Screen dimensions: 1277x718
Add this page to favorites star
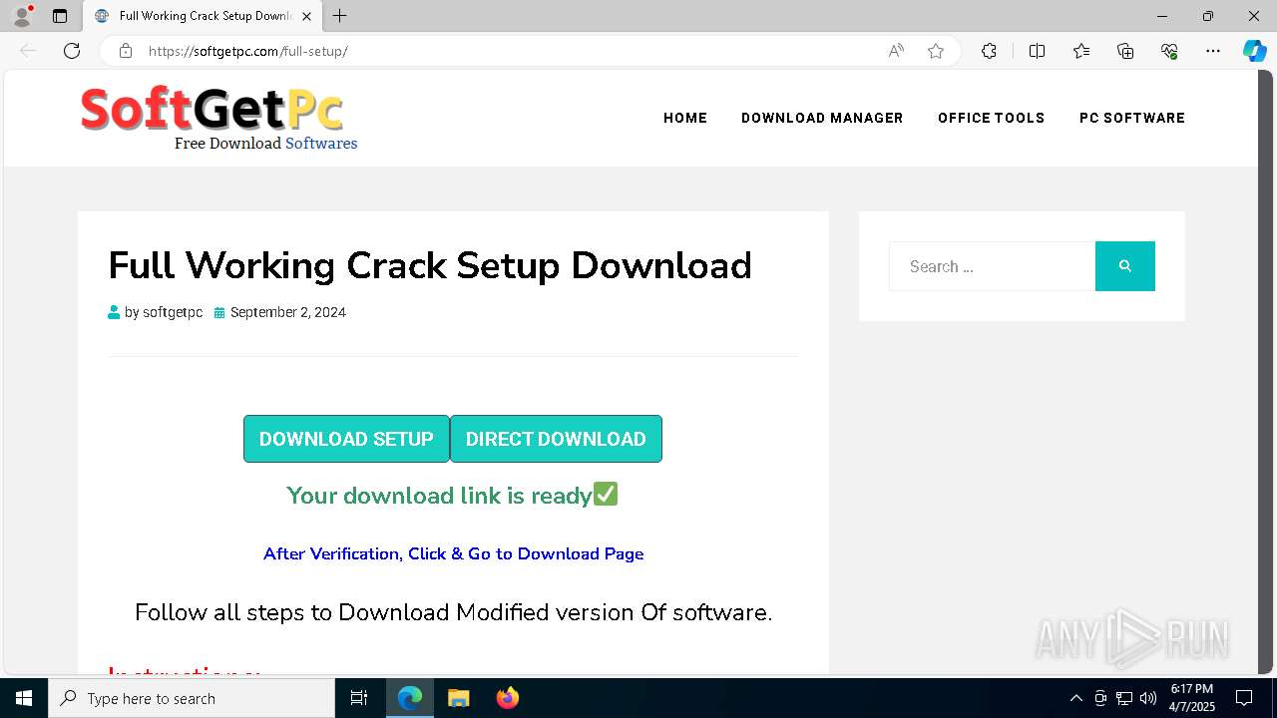click(936, 51)
